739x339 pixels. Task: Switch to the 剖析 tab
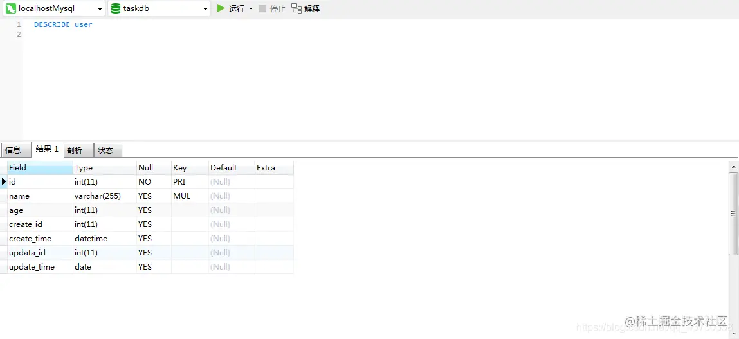coord(78,150)
